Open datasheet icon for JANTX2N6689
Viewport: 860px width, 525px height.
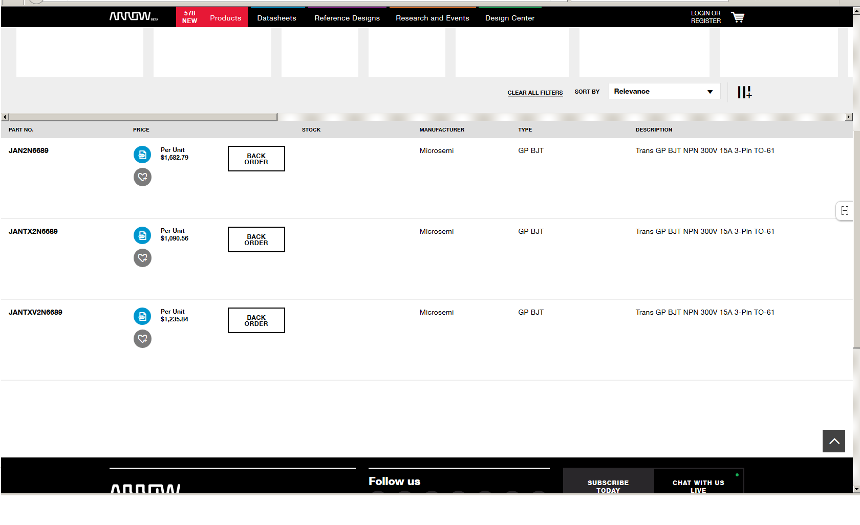point(142,235)
